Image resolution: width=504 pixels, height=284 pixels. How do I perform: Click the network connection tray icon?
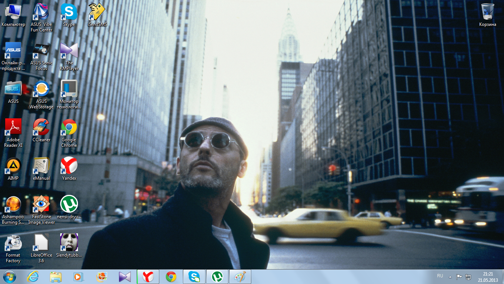pyautogui.click(x=468, y=277)
